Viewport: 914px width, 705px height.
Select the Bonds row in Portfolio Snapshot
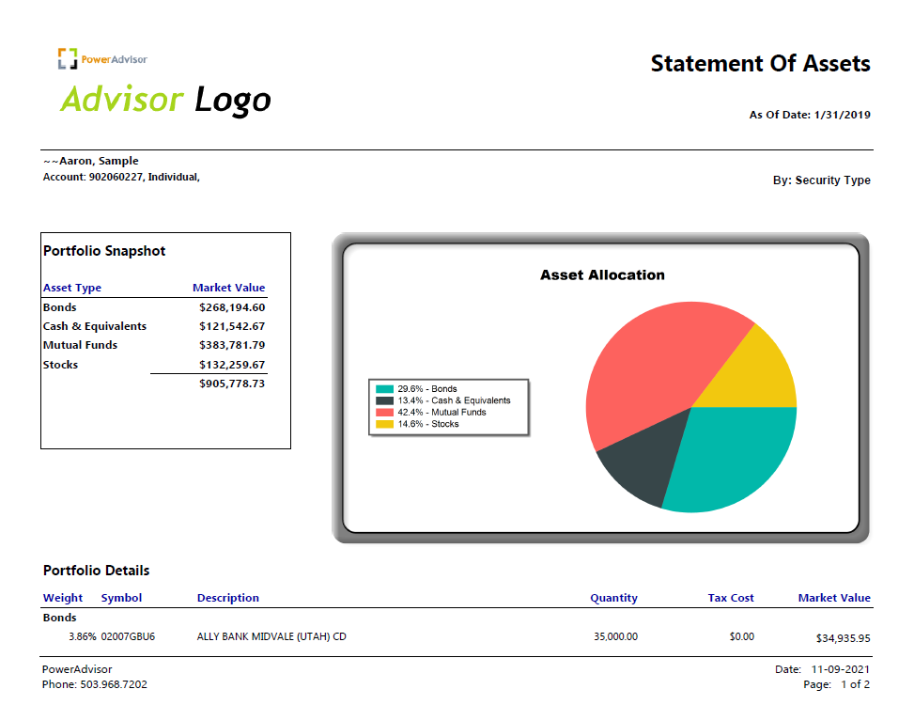(154, 307)
